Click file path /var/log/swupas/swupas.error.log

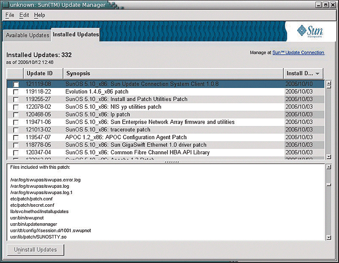[46, 180]
